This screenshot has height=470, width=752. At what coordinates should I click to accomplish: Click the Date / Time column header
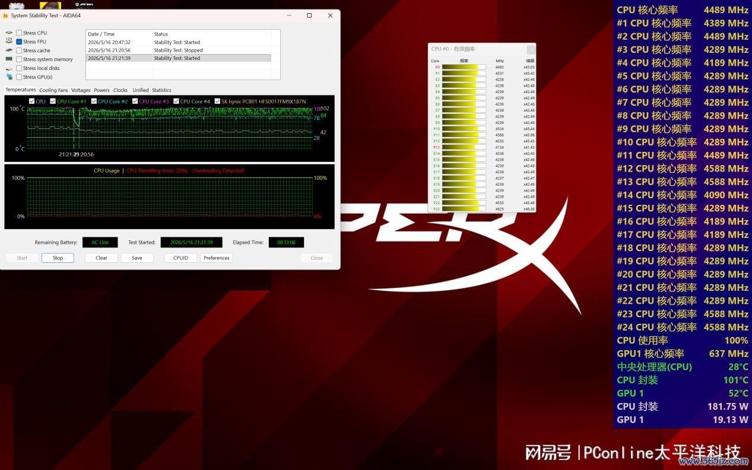(119, 34)
